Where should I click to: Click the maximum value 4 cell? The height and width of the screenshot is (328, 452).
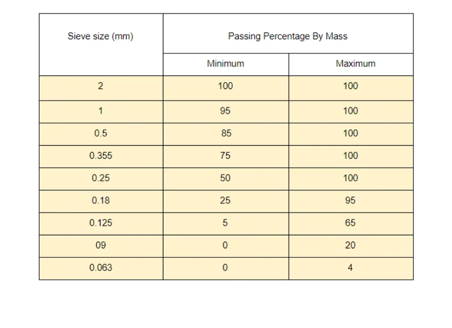pos(351,269)
